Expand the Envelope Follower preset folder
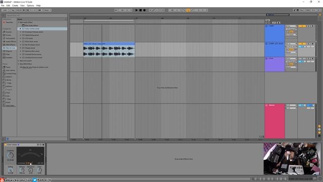323x182 pixels. click(x=20, y=32)
